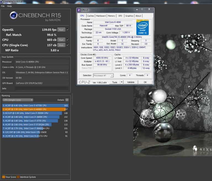Viewport: 212px width, 181px height.
Task: Switch to the Graphics tab in CPU-Z
Action: [x=129, y=16]
